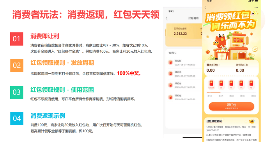The height and width of the screenshot is (142, 269).
Task: Click the laughing emoji beside 红包领取机制
Action: tap(252, 121)
